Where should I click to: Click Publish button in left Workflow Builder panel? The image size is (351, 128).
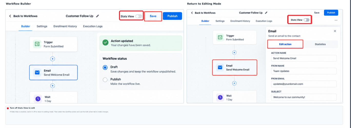[x=172, y=16]
